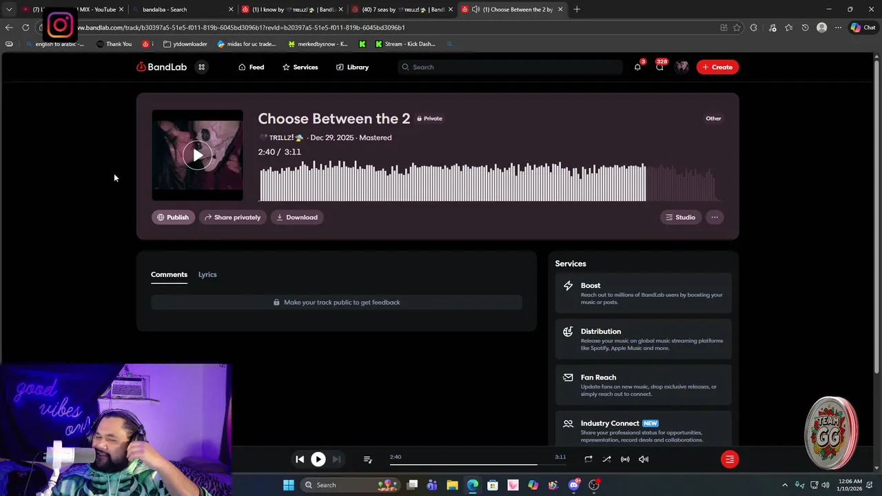The width and height of the screenshot is (882, 496).
Task: Publish the track
Action: [173, 217]
